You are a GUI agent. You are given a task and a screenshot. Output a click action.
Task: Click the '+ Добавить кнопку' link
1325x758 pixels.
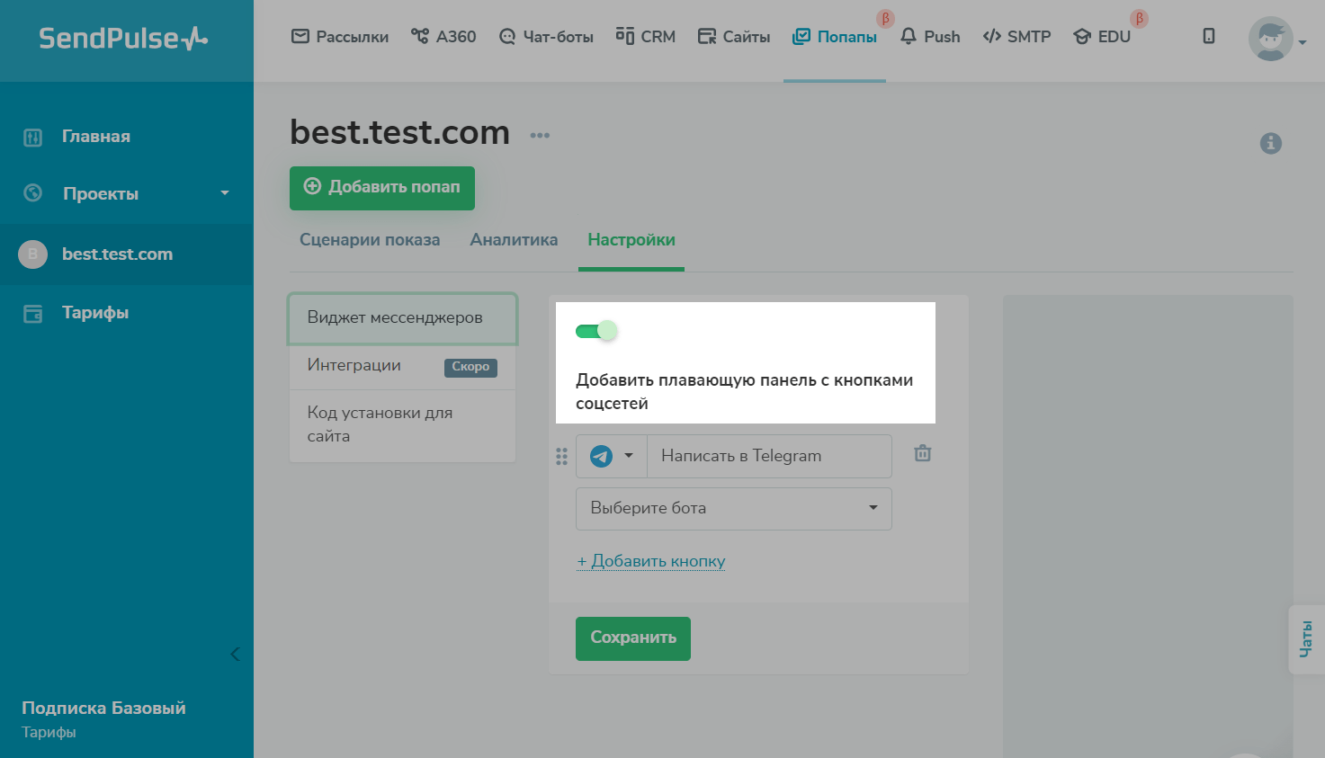[651, 561]
